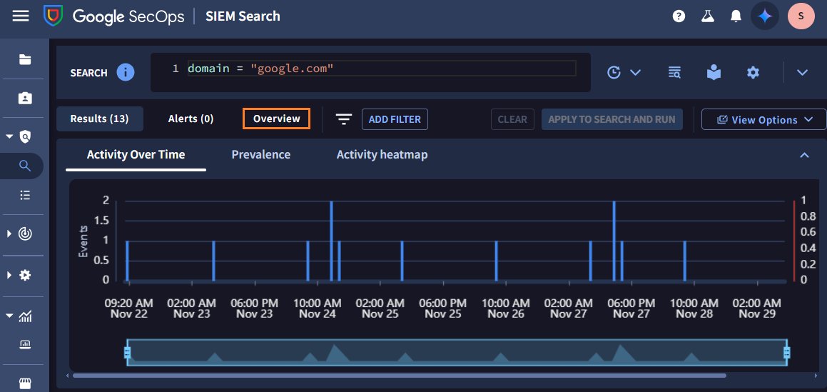The width and height of the screenshot is (827, 392).
Task: Open the search manager list icon
Action: (x=674, y=72)
